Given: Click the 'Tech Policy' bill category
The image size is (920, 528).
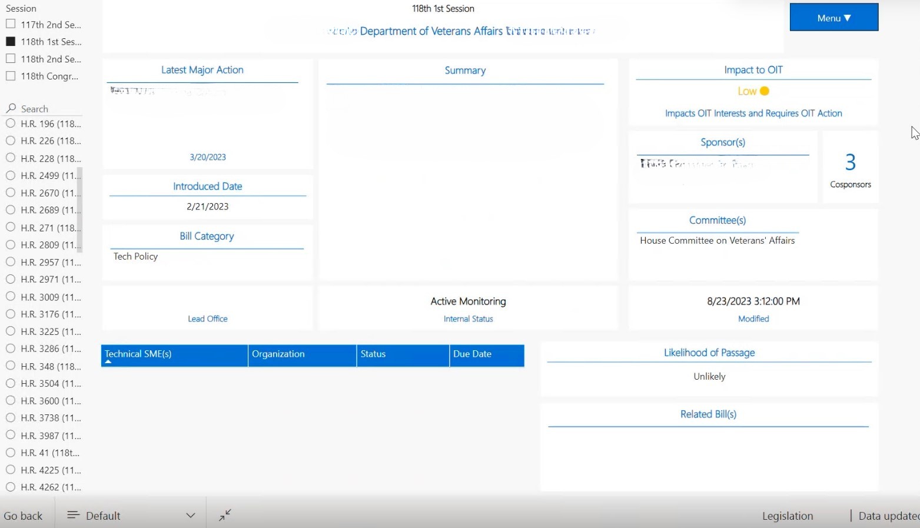Looking at the screenshot, I should (135, 257).
